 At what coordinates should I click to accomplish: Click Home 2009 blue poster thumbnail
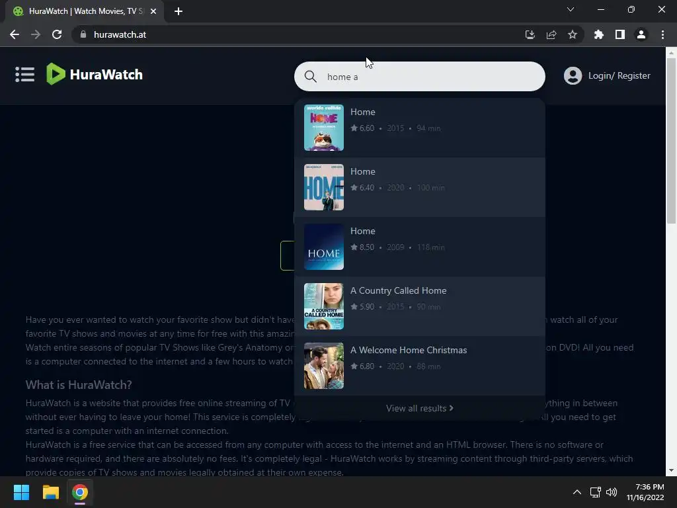coord(324,247)
